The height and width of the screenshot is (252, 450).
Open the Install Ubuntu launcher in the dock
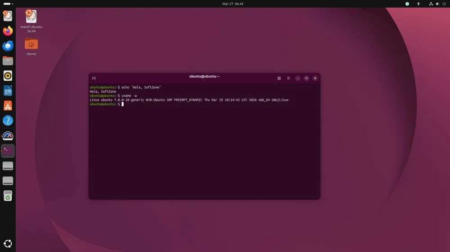coord(8,16)
